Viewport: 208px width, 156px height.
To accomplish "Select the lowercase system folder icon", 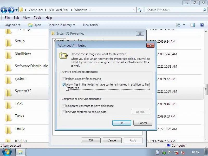I will (8, 80).
